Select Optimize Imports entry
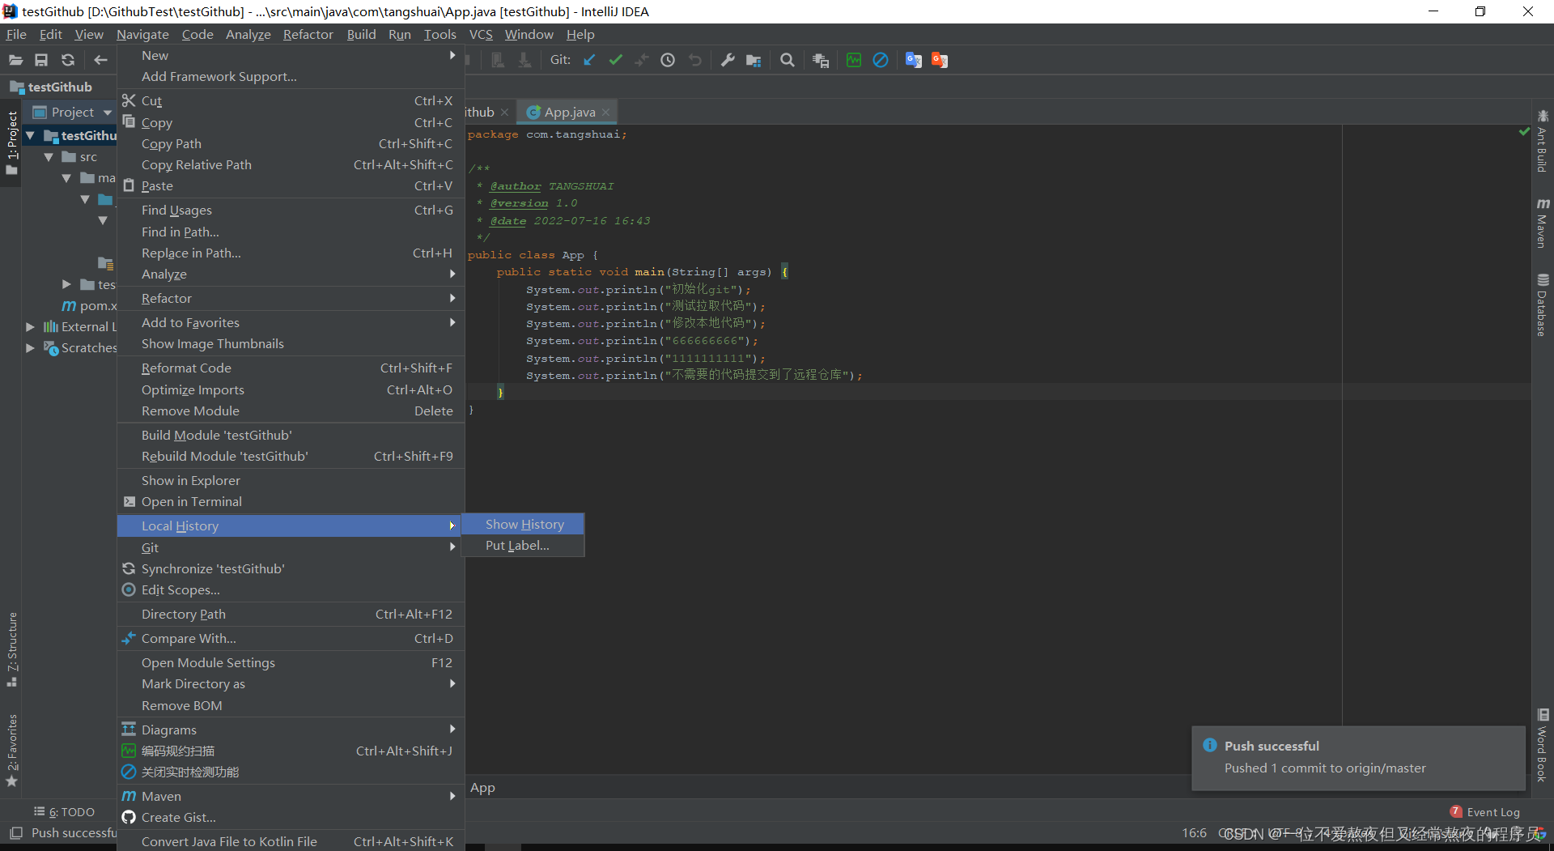The width and height of the screenshot is (1554, 851). [291, 390]
